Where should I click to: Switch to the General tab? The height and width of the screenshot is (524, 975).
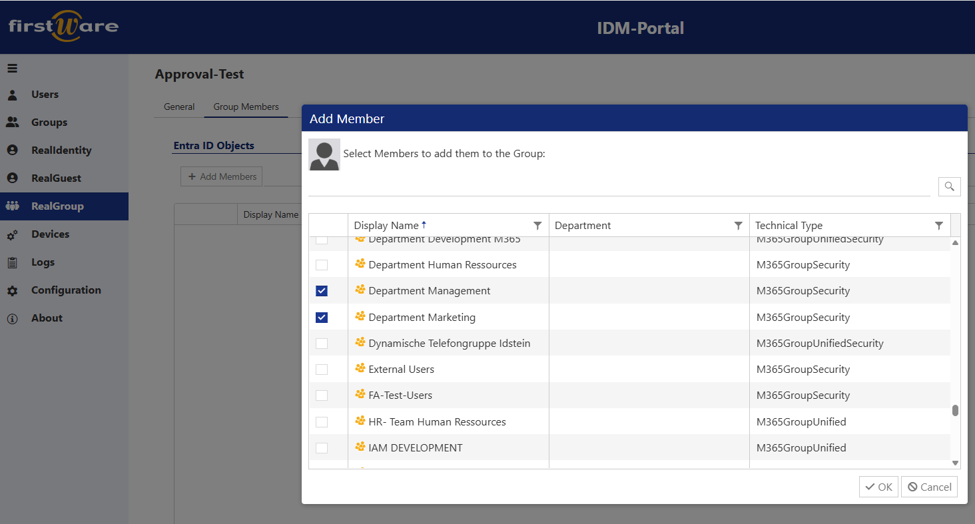click(x=179, y=107)
